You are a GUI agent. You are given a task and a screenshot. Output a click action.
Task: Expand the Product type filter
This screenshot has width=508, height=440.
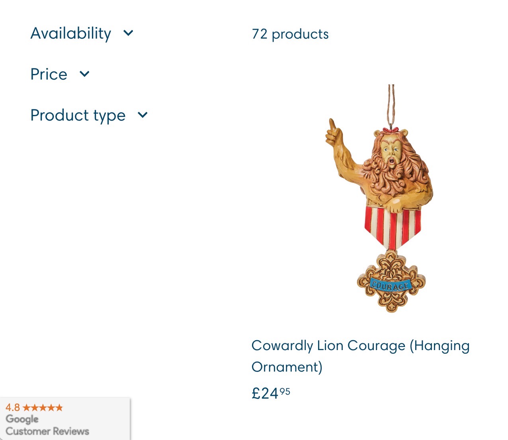pos(89,115)
